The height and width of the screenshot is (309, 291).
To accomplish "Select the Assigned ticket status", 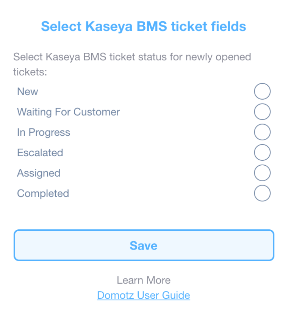I will coord(262,173).
